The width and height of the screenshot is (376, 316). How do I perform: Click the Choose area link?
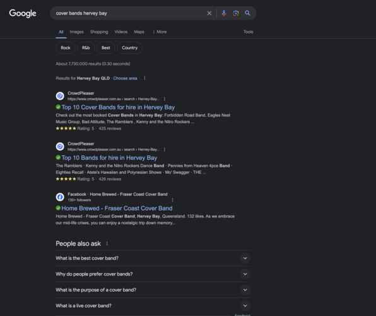[125, 78]
